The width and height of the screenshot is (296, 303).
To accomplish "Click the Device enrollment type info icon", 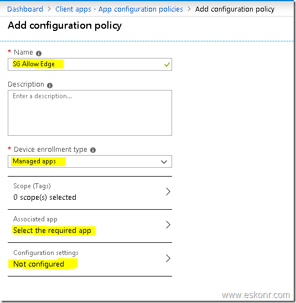I will [x=93, y=150].
